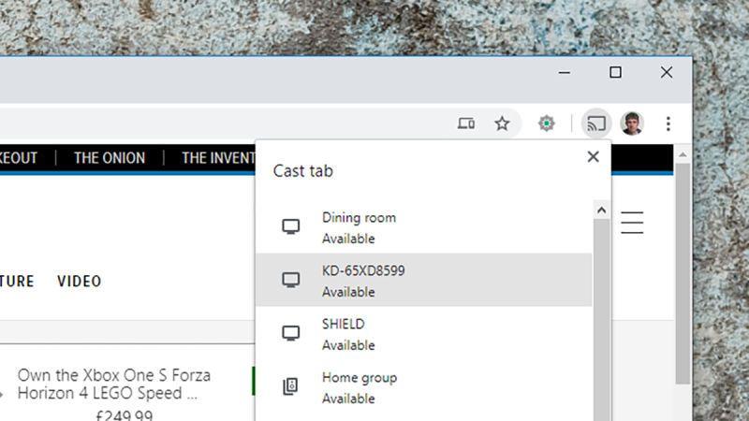Image resolution: width=749 pixels, height=421 pixels.
Task: Select KD-65XD8599 as cast target
Action: point(424,280)
